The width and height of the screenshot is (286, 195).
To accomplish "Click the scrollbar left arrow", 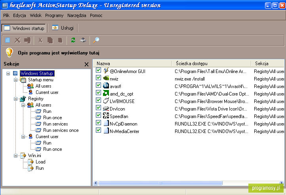I will tap(95, 183).
